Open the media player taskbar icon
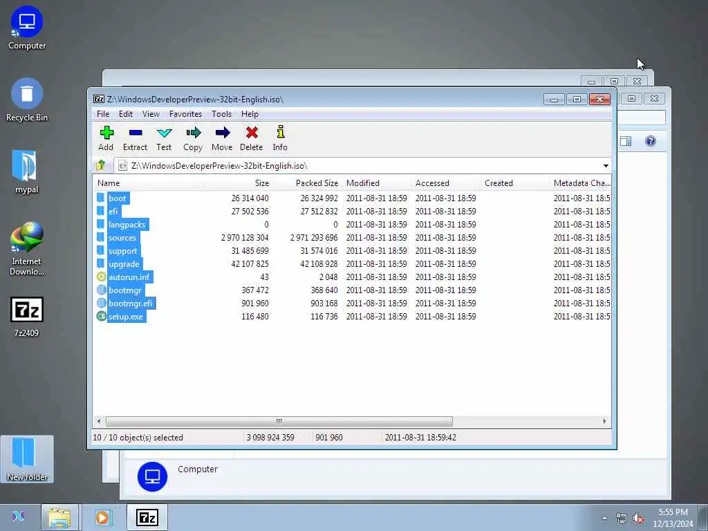708x531 pixels. 102,517
